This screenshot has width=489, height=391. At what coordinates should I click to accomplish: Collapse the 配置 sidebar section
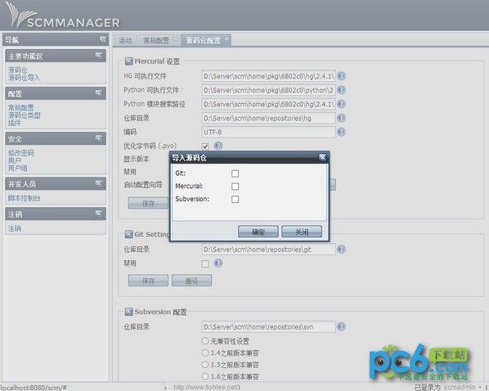coord(99,93)
